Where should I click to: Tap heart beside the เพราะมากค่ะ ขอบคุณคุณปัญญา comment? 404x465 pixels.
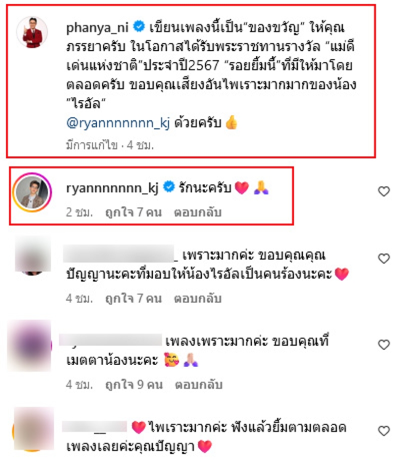pos(384,258)
